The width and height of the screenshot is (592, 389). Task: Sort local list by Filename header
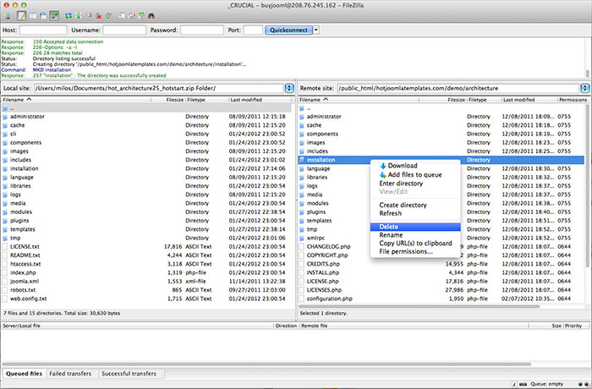point(76,100)
